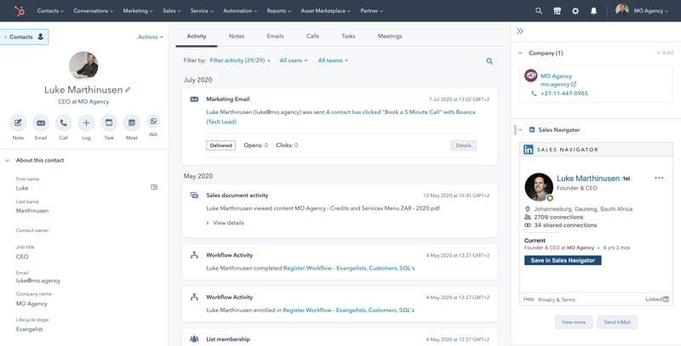Viewport: 681px width, 346px height.
Task: Open the Contacts menu in navigation
Action: pyautogui.click(x=50, y=11)
